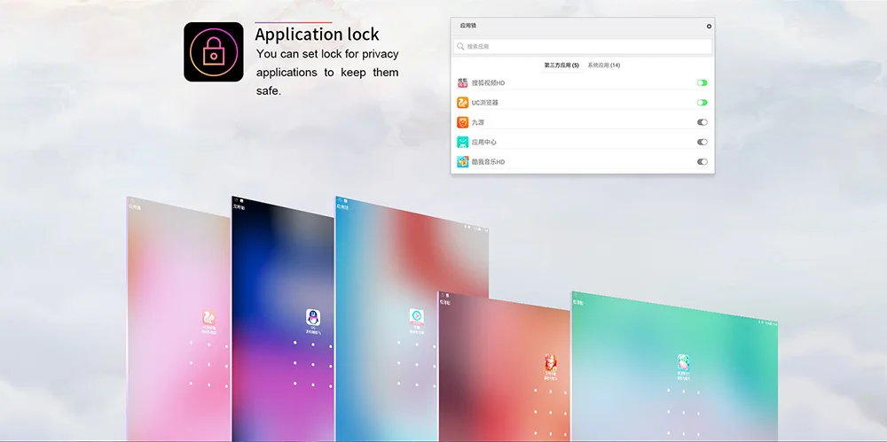Click the 应用中心 app icon

[463, 142]
